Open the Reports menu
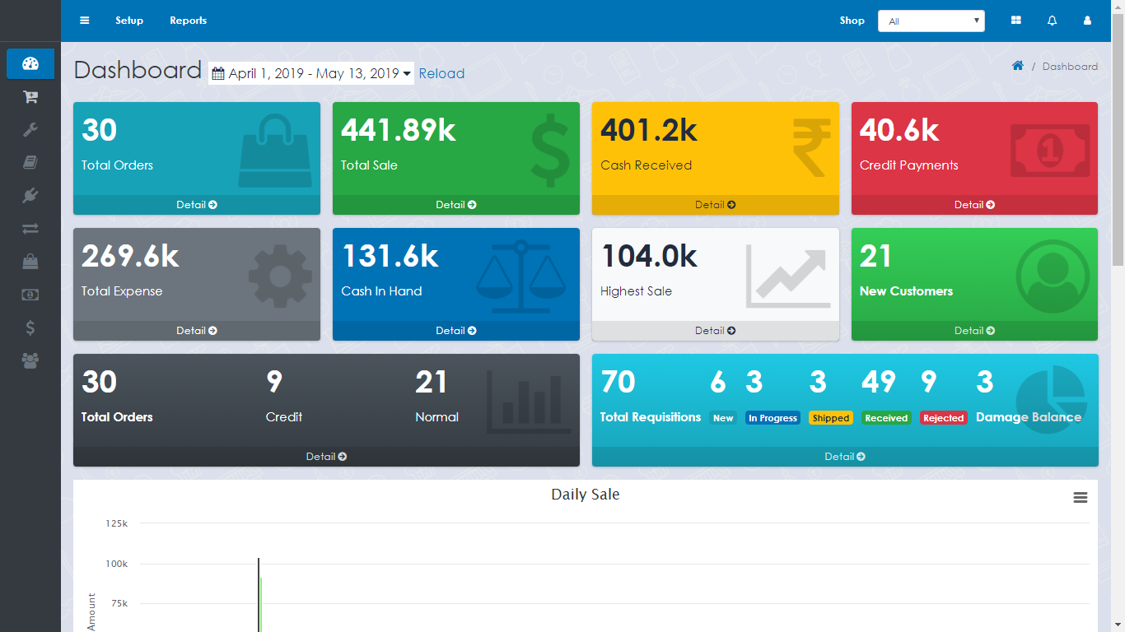The height and width of the screenshot is (632, 1125). pyautogui.click(x=188, y=21)
